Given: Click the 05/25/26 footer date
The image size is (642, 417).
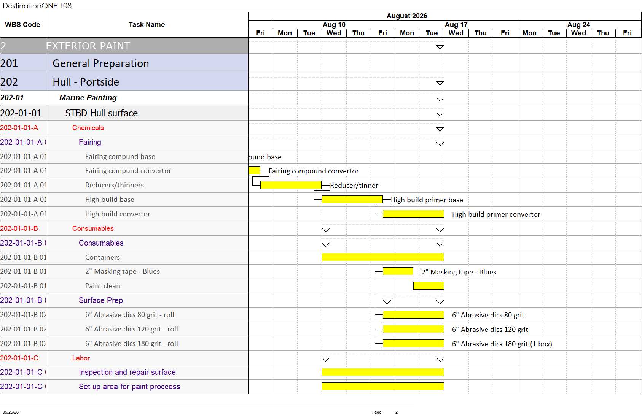Looking at the screenshot, I should coord(11,412).
